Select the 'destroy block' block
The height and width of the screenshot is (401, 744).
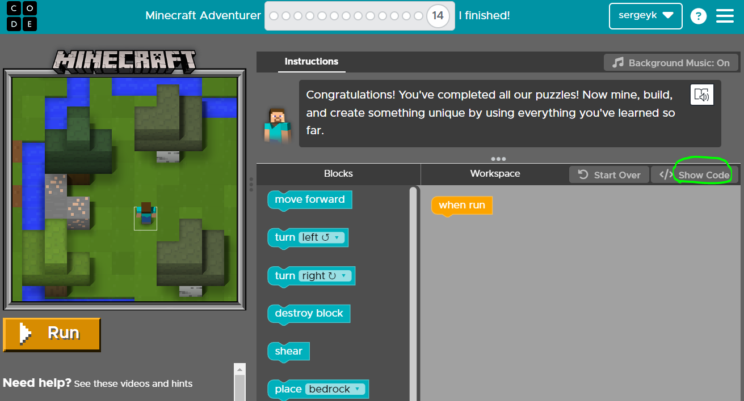pyautogui.click(x=309, y=314)
